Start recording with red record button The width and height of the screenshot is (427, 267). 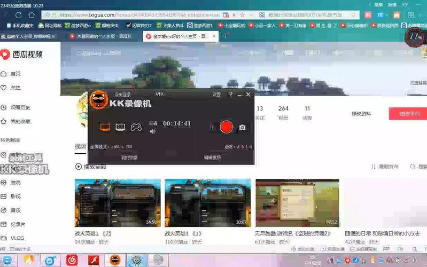(226, 127)
